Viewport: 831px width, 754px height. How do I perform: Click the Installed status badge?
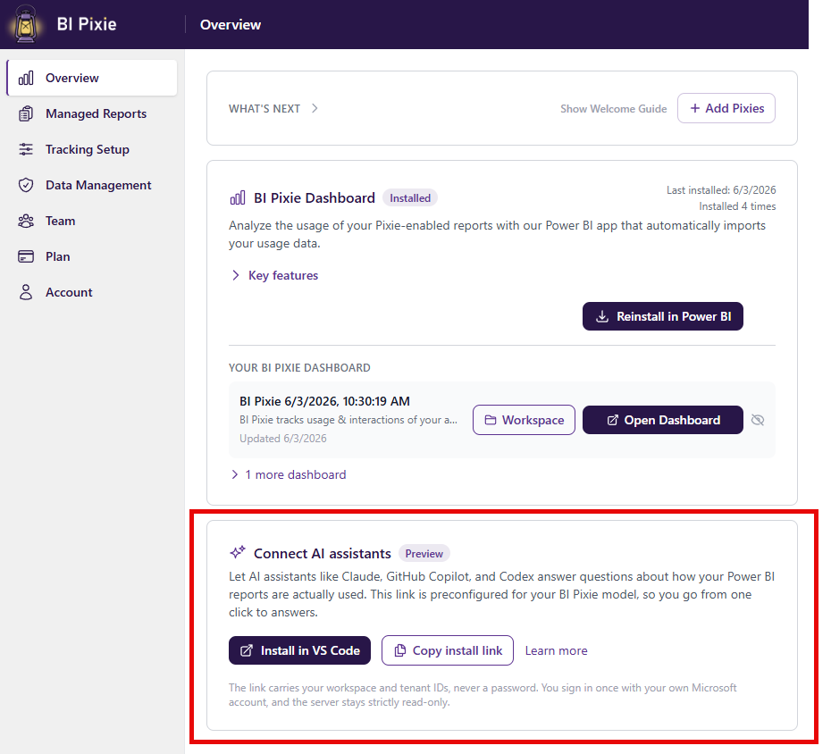pyautogui.click(x=410, y=198)
